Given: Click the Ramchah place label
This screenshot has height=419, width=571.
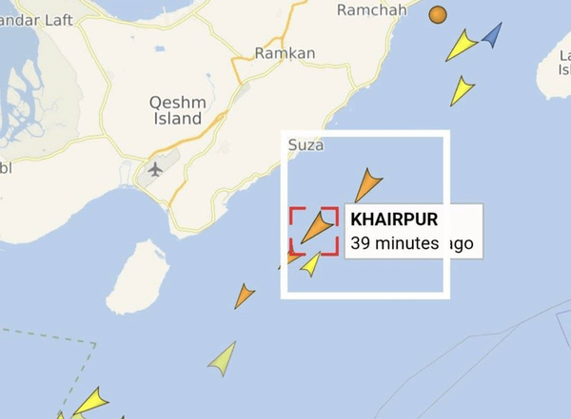Looking at the screenshot, I should tap(372, 10).
